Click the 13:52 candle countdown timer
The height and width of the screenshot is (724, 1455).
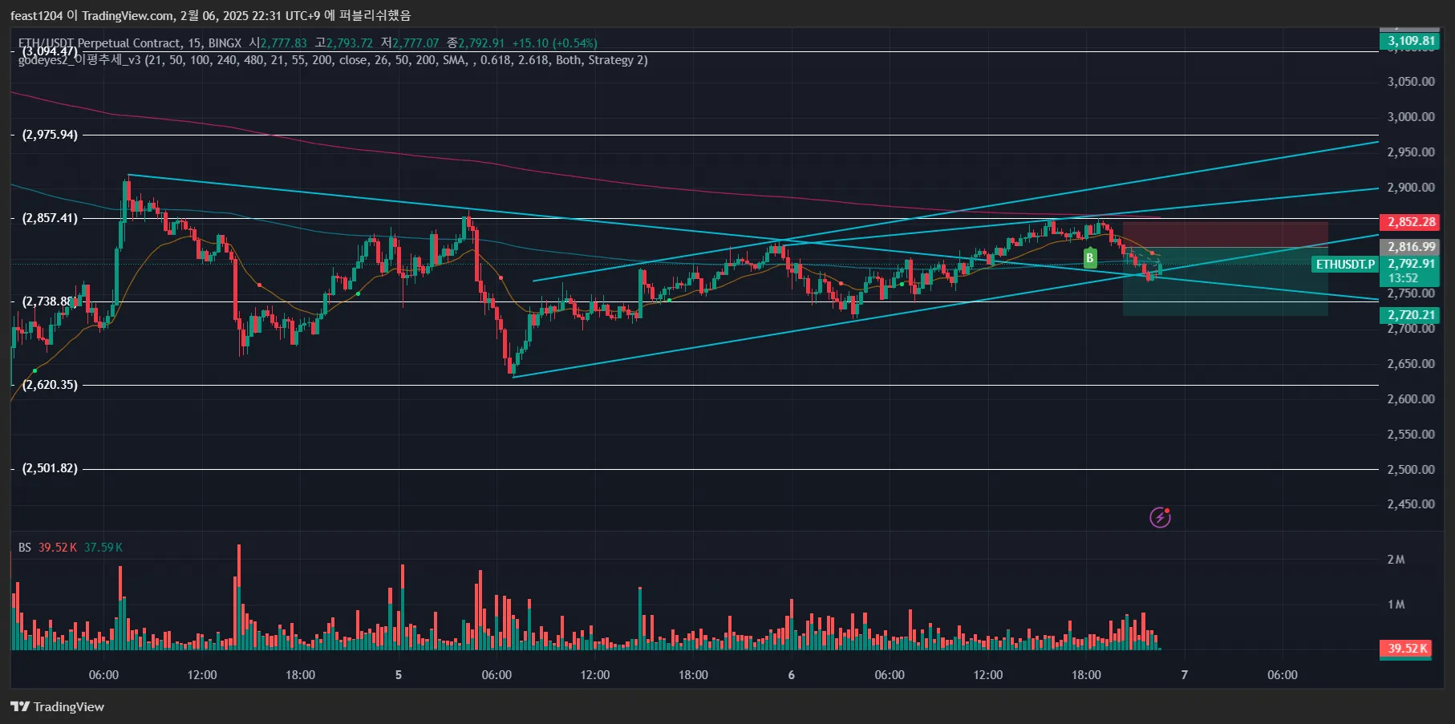pyautogui.click(x=1404, y=278)
